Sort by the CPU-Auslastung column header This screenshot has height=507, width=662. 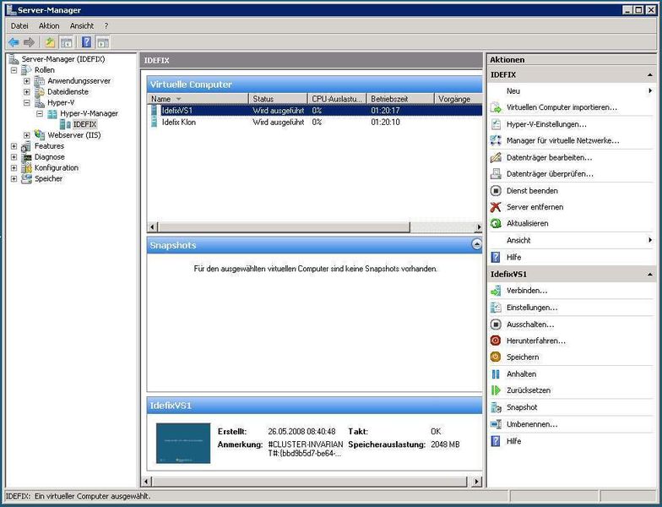337,99
